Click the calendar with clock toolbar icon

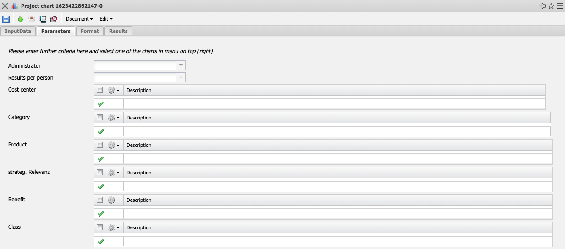pyautogui.click(x=54, y=19)
